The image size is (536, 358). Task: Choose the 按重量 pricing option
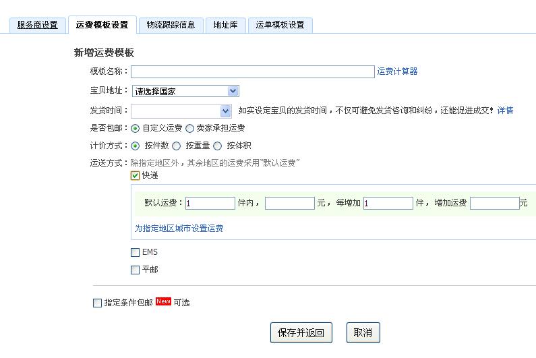[x=177, y=146]
